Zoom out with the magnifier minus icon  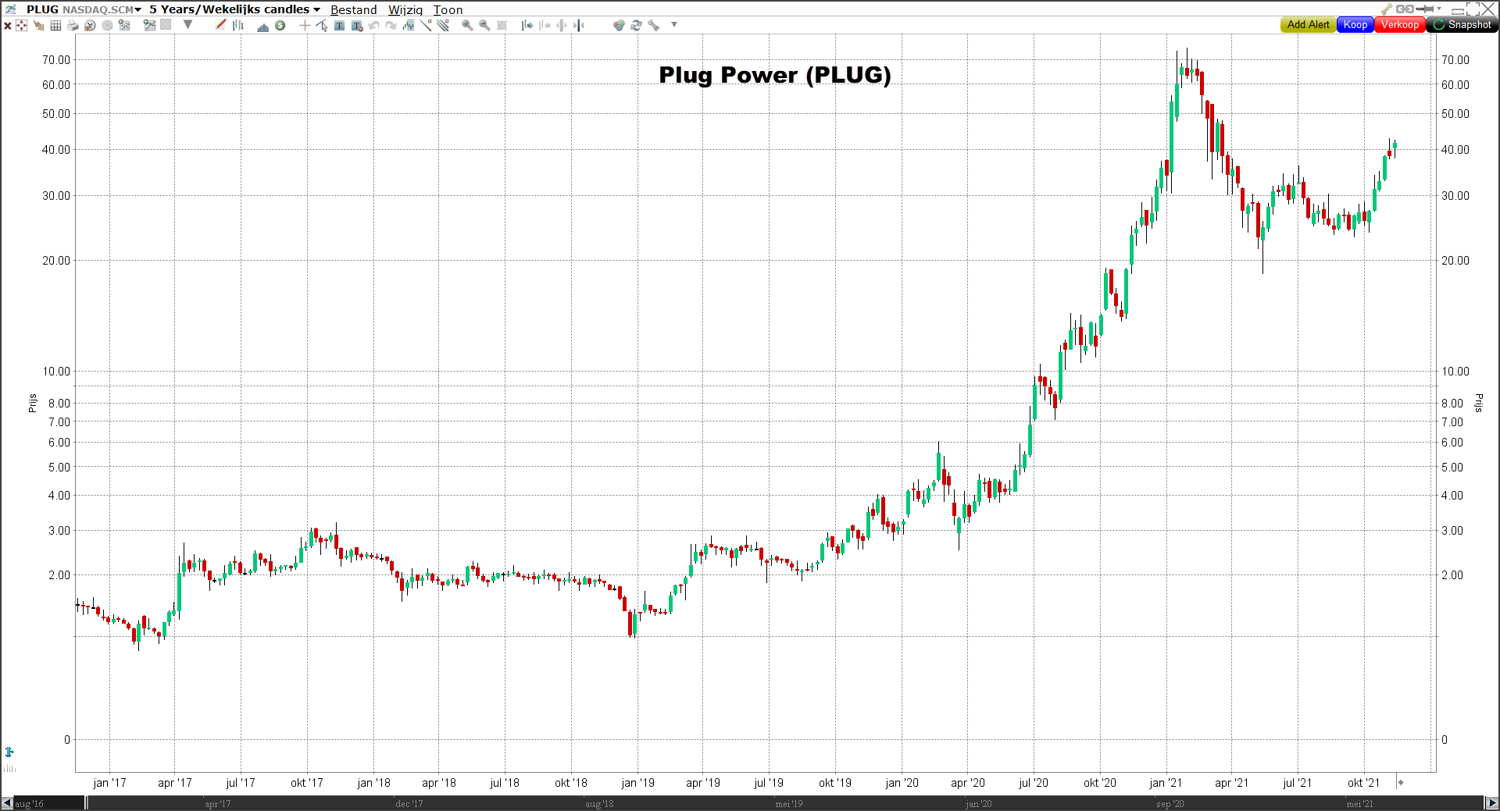(x=484, y=25)
